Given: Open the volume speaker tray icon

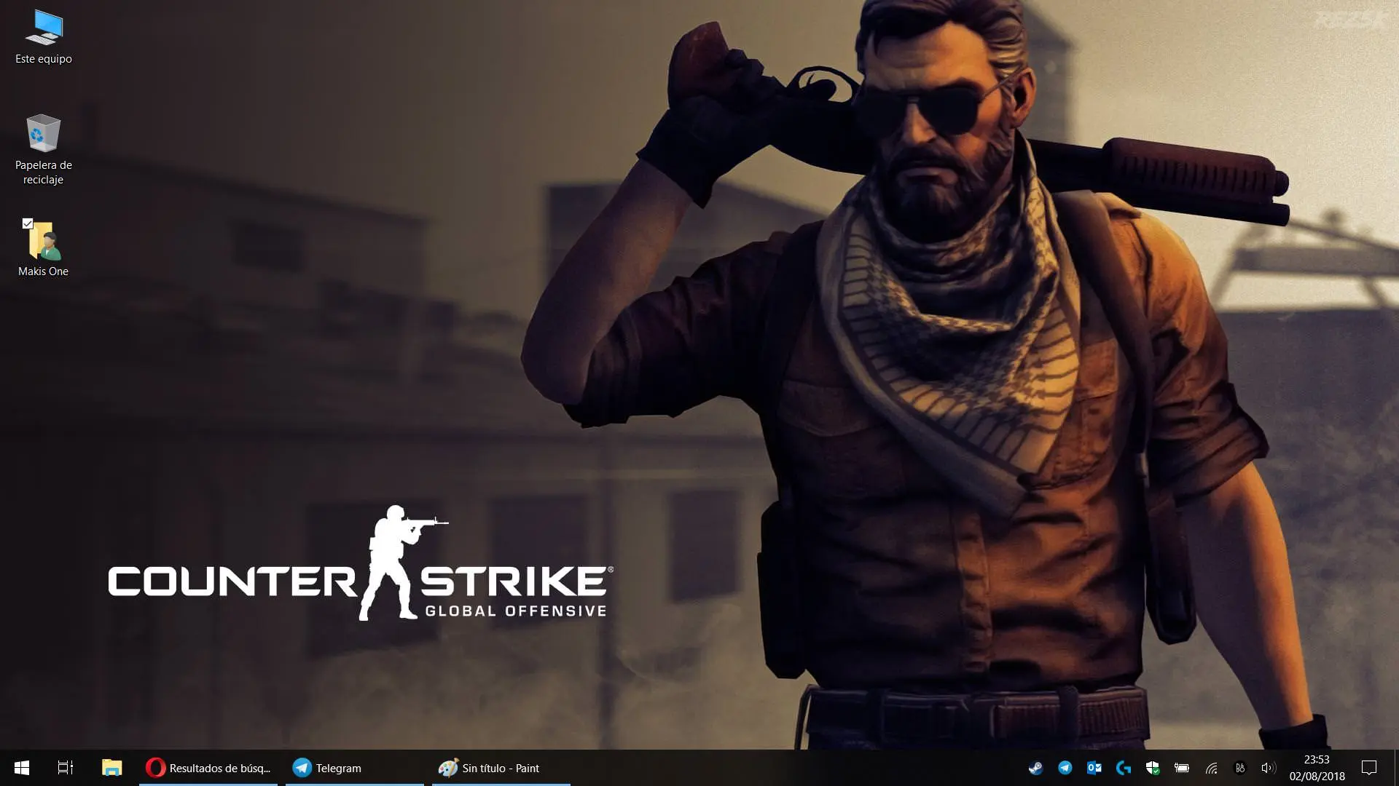Looking at the screenshot, I should [1269, 768].
